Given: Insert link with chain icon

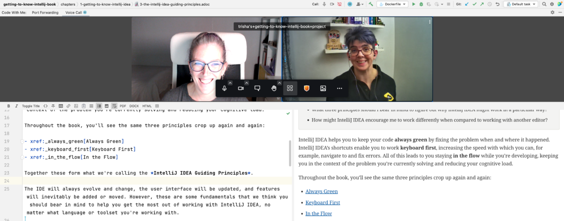Looking at the screenshot, I should coord(68,106).
